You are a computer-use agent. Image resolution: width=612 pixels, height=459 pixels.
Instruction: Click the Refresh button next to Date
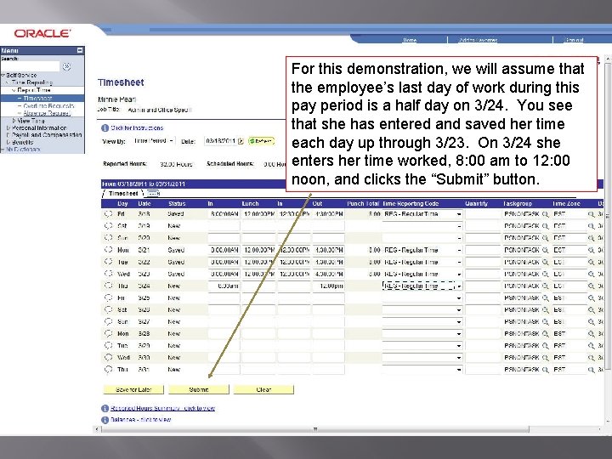(261, 141)
